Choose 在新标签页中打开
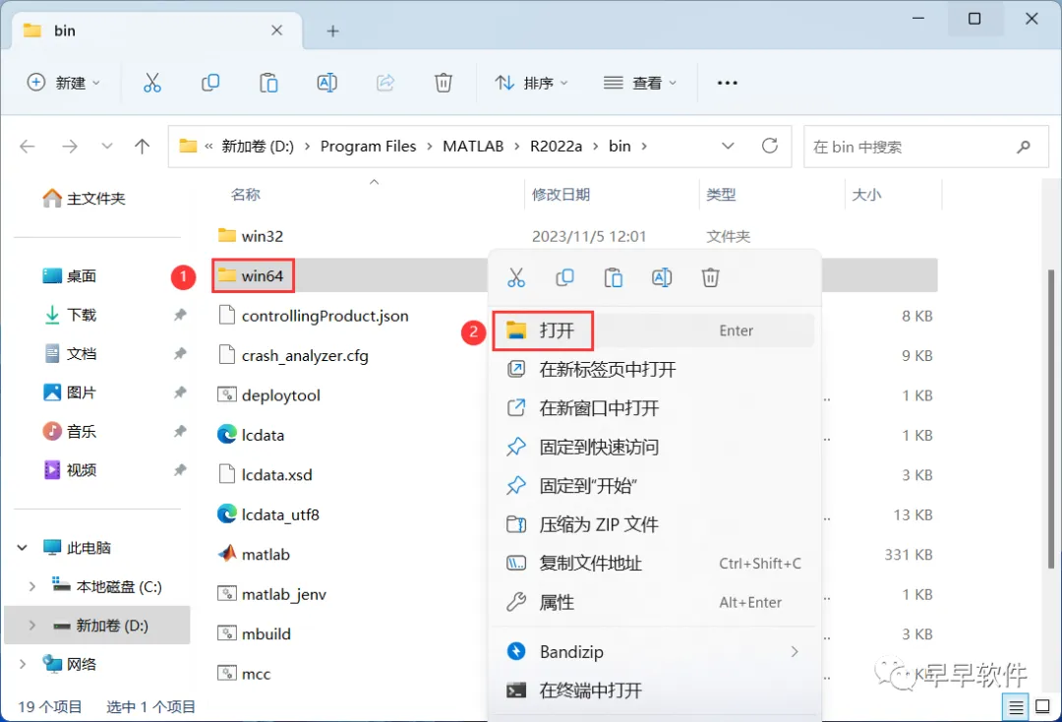The width and height of the screenshot is (1062, 722). point(654,369)
